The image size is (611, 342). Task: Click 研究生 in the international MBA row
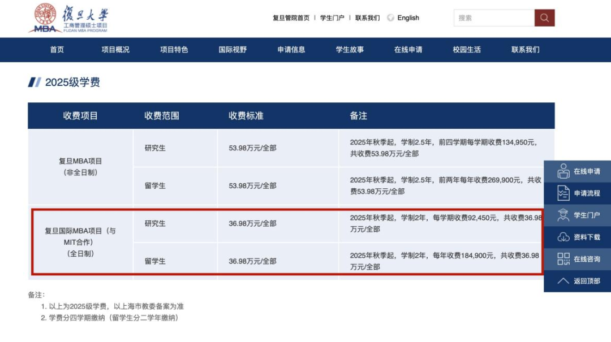pos(155,224)
